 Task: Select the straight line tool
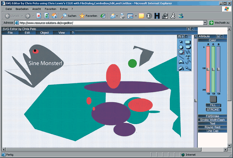click(181, 57)
